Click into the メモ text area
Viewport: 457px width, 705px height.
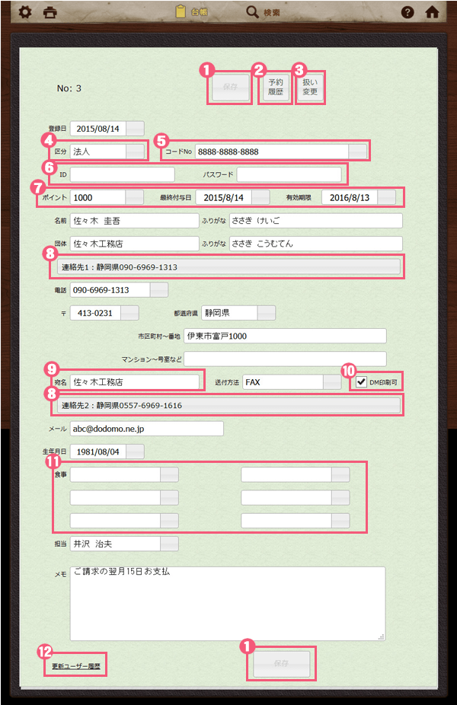[x=227, y=603]
